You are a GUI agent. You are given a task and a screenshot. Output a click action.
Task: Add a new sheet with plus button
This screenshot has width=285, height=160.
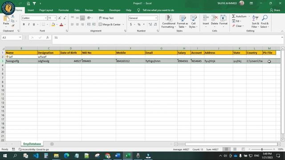(52, 144)
